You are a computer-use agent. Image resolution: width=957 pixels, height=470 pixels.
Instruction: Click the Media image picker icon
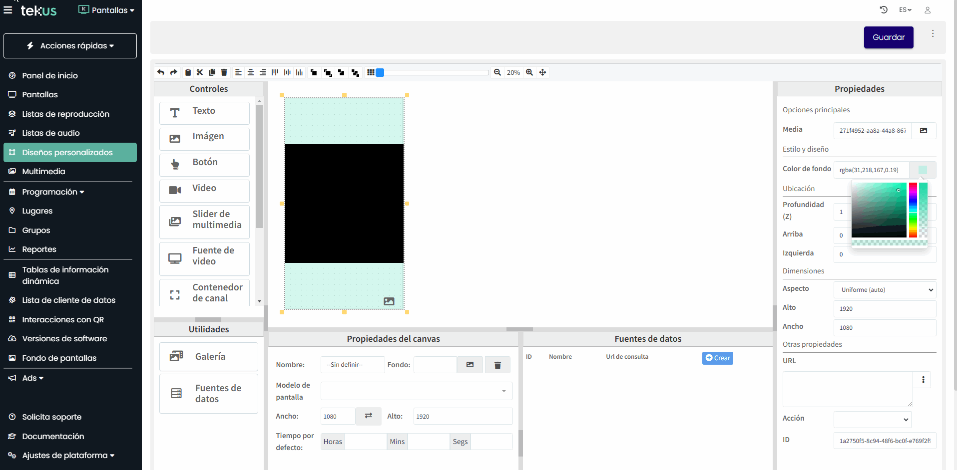tap(924, 131)
